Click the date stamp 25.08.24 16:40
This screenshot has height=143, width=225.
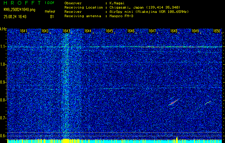pos(15,17)
